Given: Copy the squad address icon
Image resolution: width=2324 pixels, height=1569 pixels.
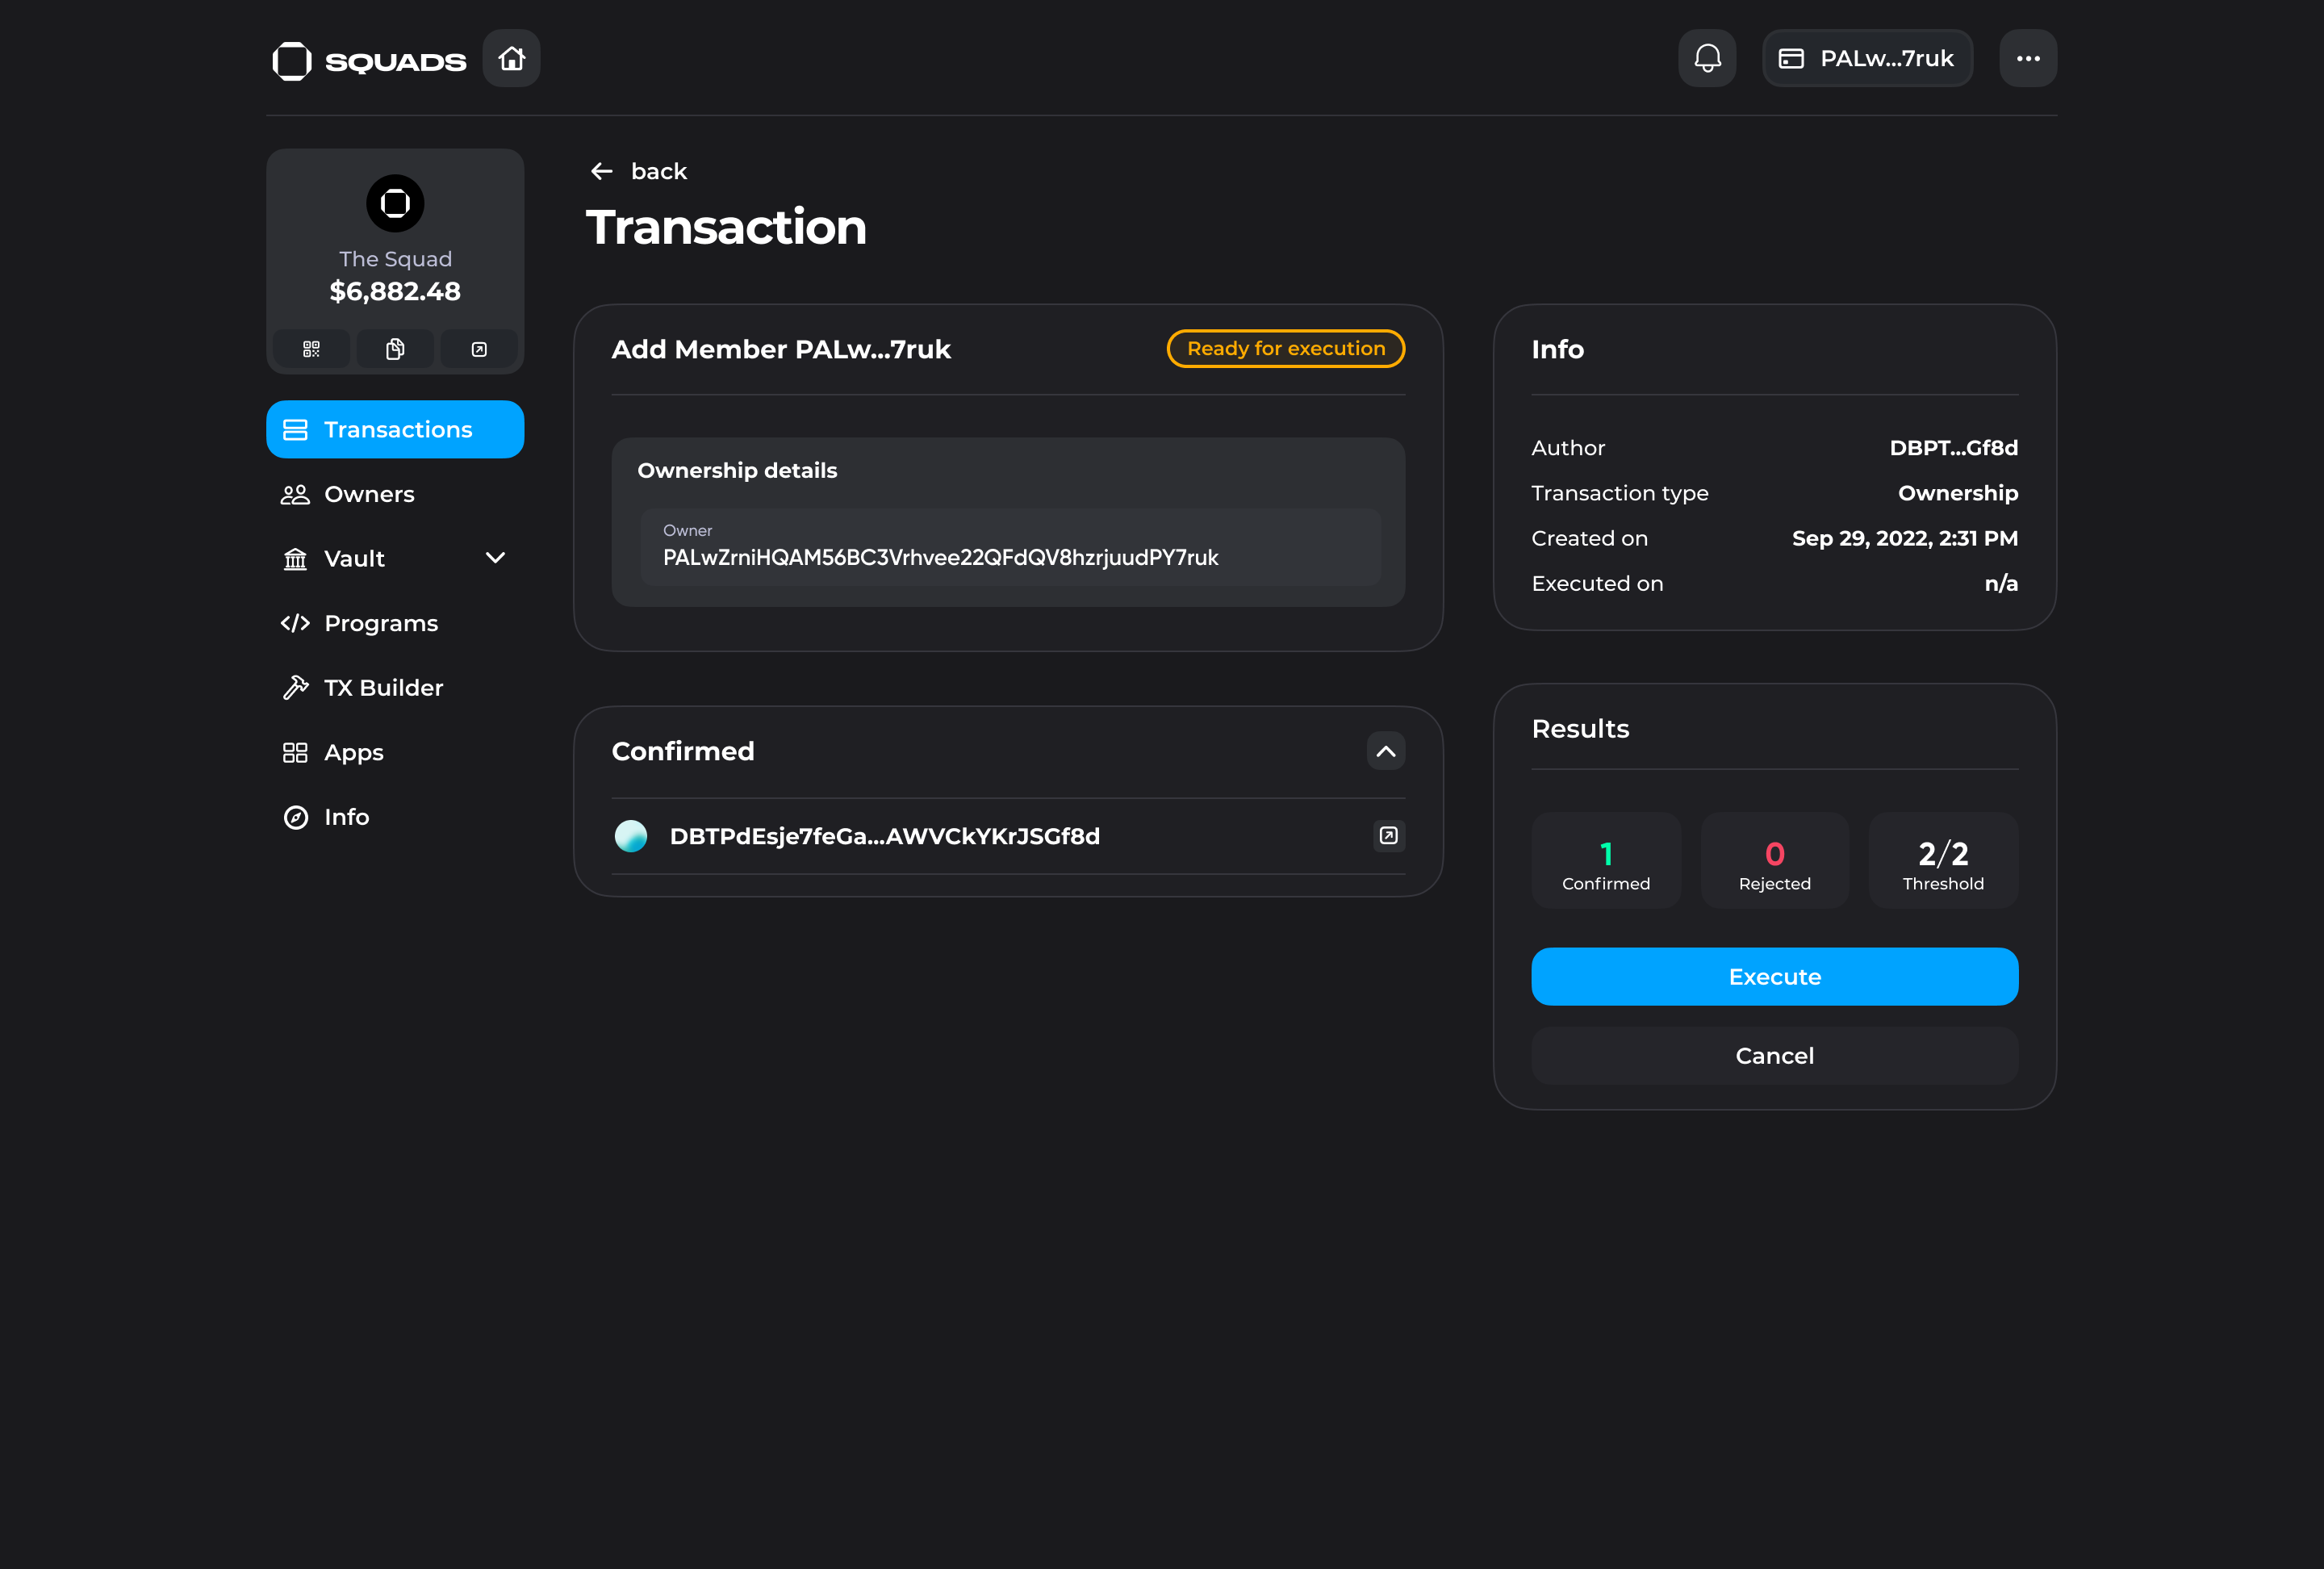Looking at the screenshot, I should [395, 349].
